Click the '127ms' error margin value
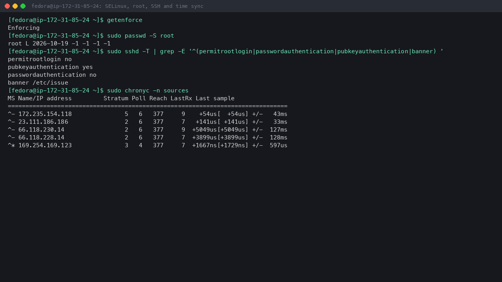502x282 pixels. point(278,130)
